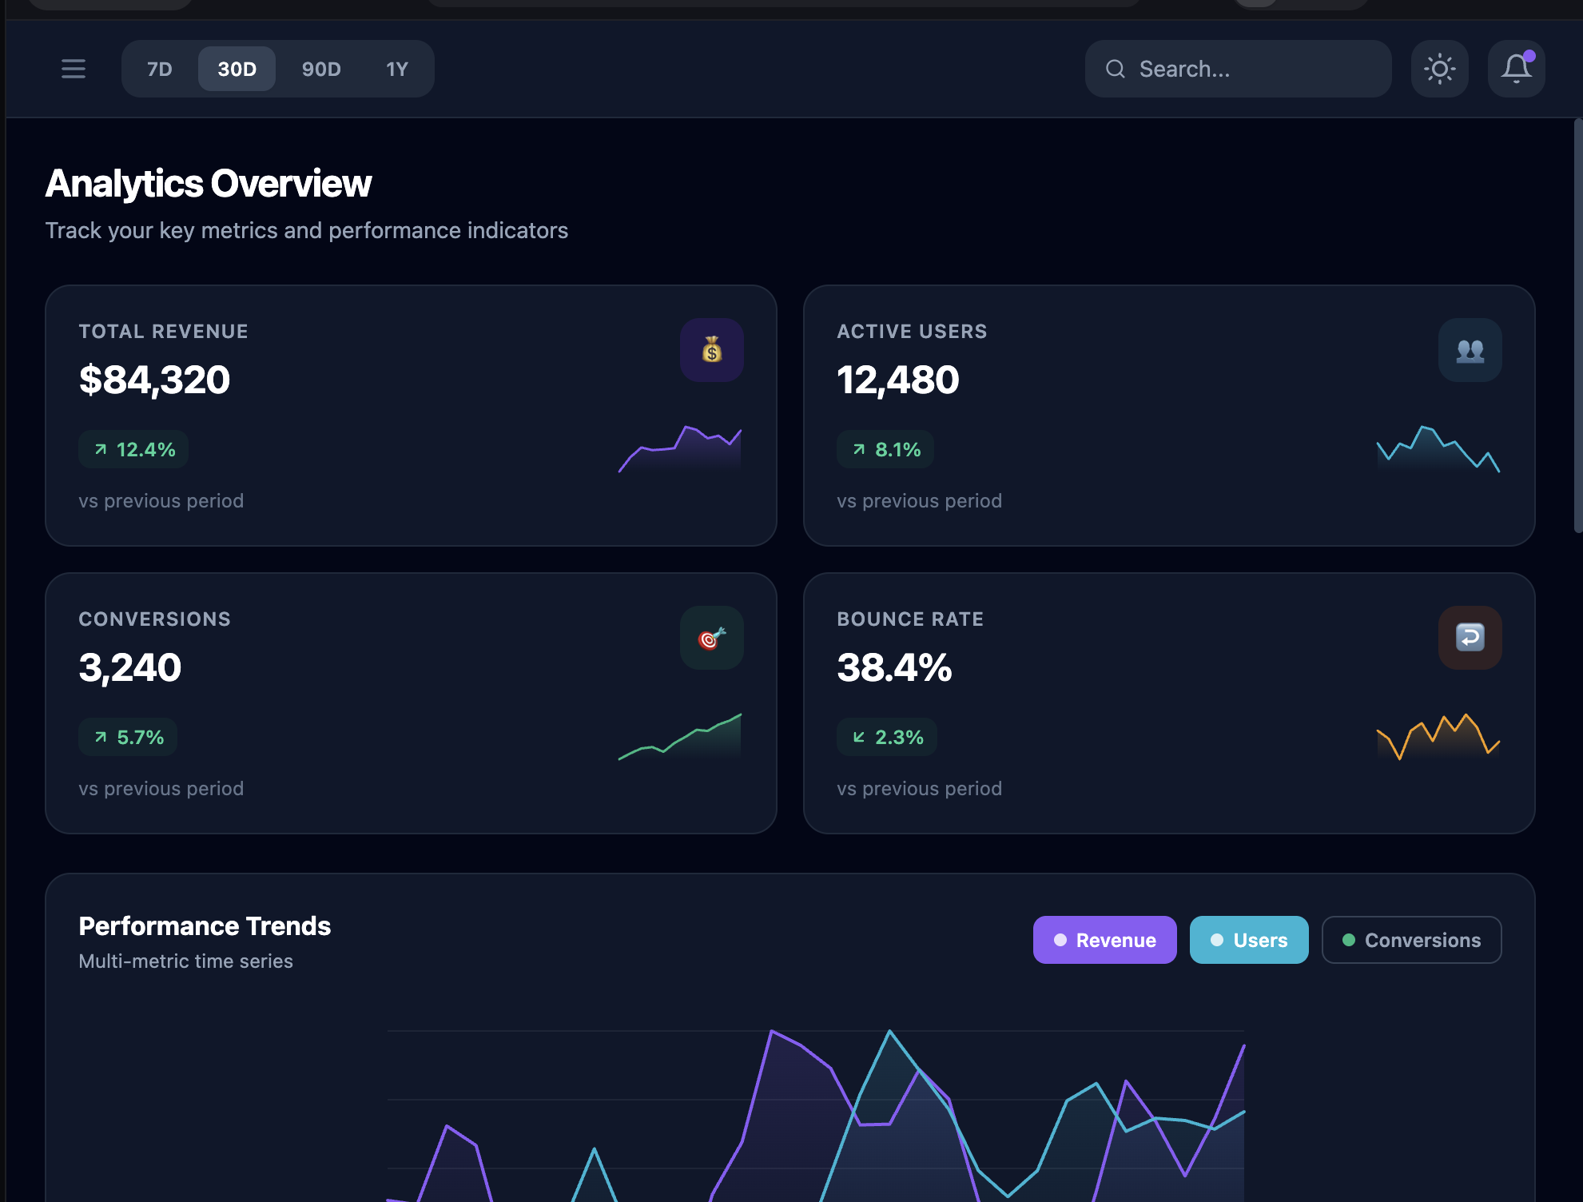Click the Multi-metric time series subtitle

(x=185, y=961)
